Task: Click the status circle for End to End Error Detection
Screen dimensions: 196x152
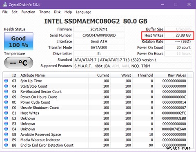Action: [6, 145]
